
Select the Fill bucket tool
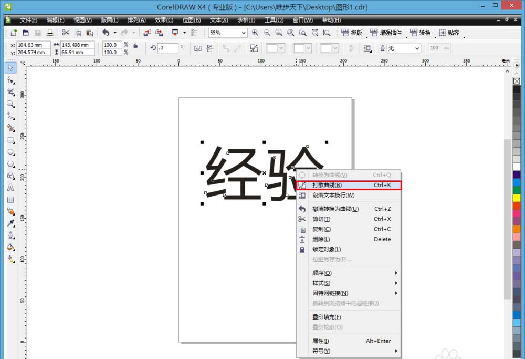[10, 248]
